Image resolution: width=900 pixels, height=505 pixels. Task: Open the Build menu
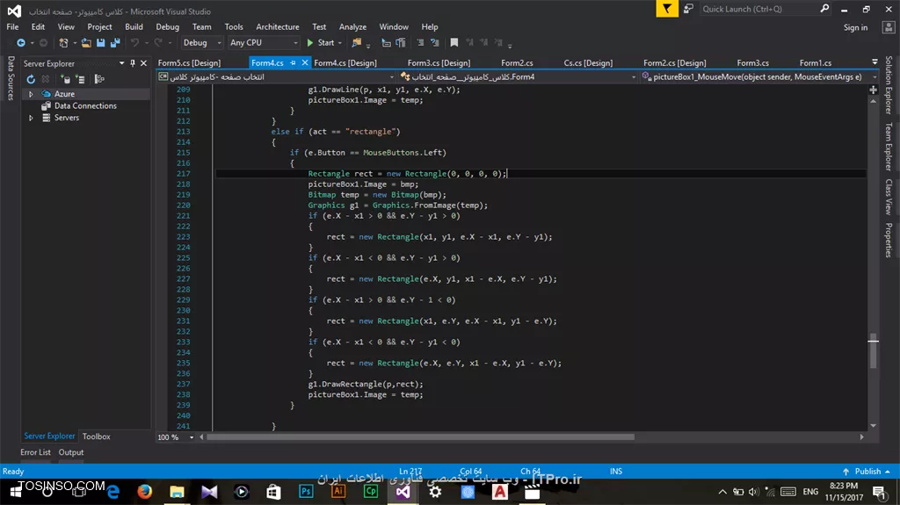coord(134,27)
